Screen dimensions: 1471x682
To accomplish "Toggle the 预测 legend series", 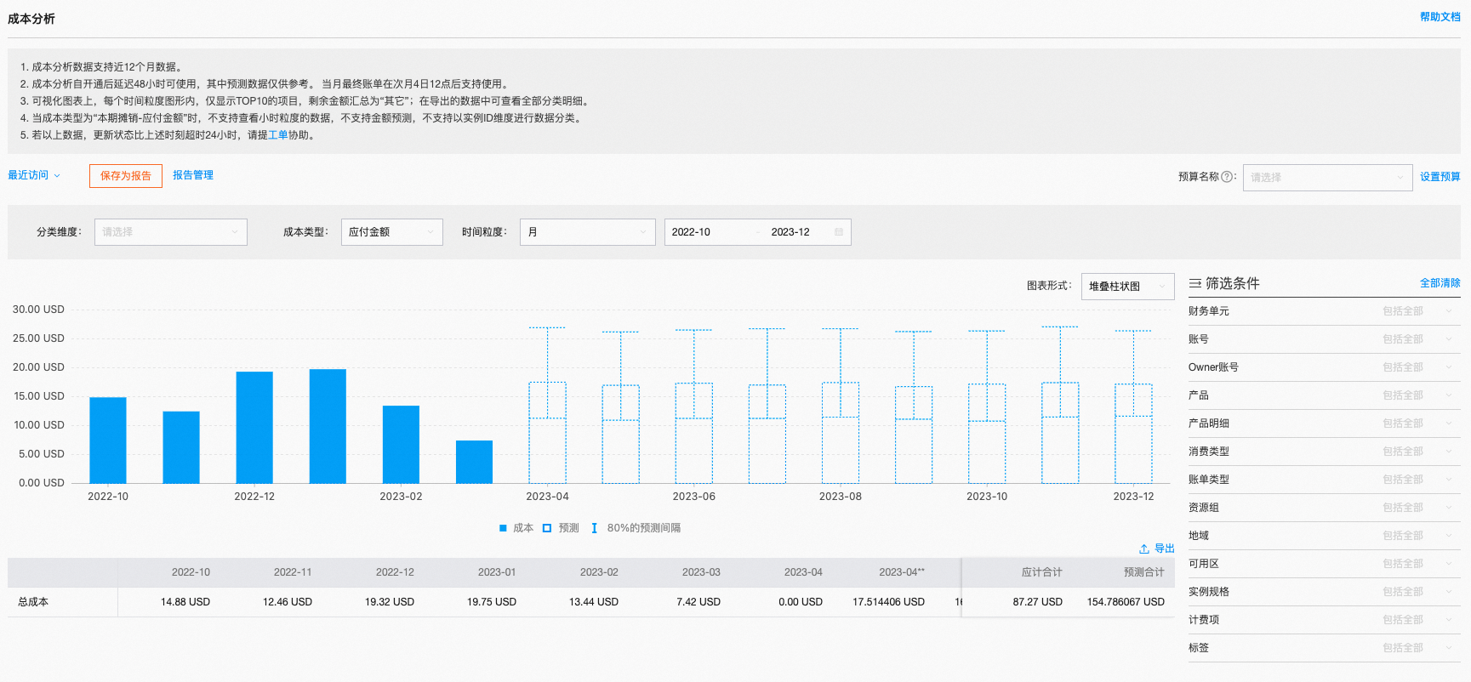I will [x=561, y=528].
